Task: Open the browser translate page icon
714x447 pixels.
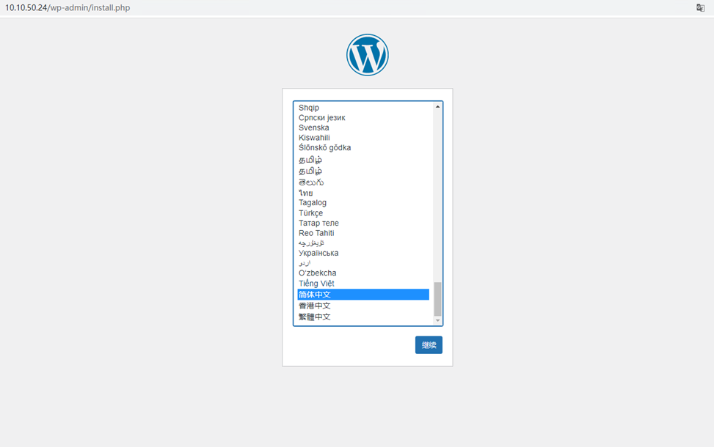Action: tap(700, 8)
